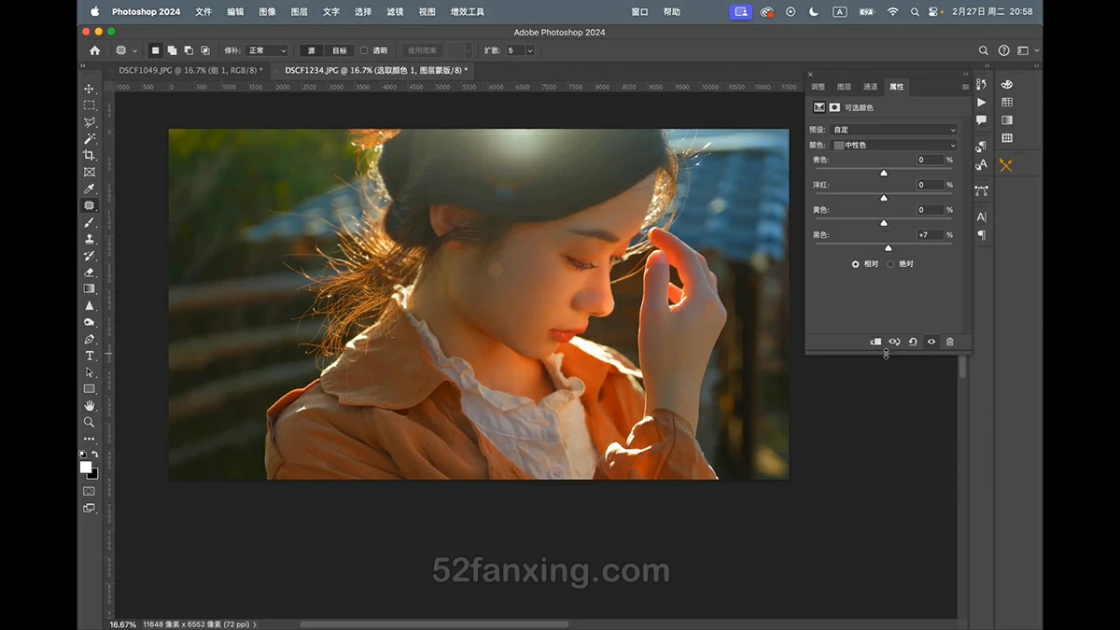1120x630 pixels.
Task: Open Edit Toolbar three-dots menu
Action: [x=90, y=438]
